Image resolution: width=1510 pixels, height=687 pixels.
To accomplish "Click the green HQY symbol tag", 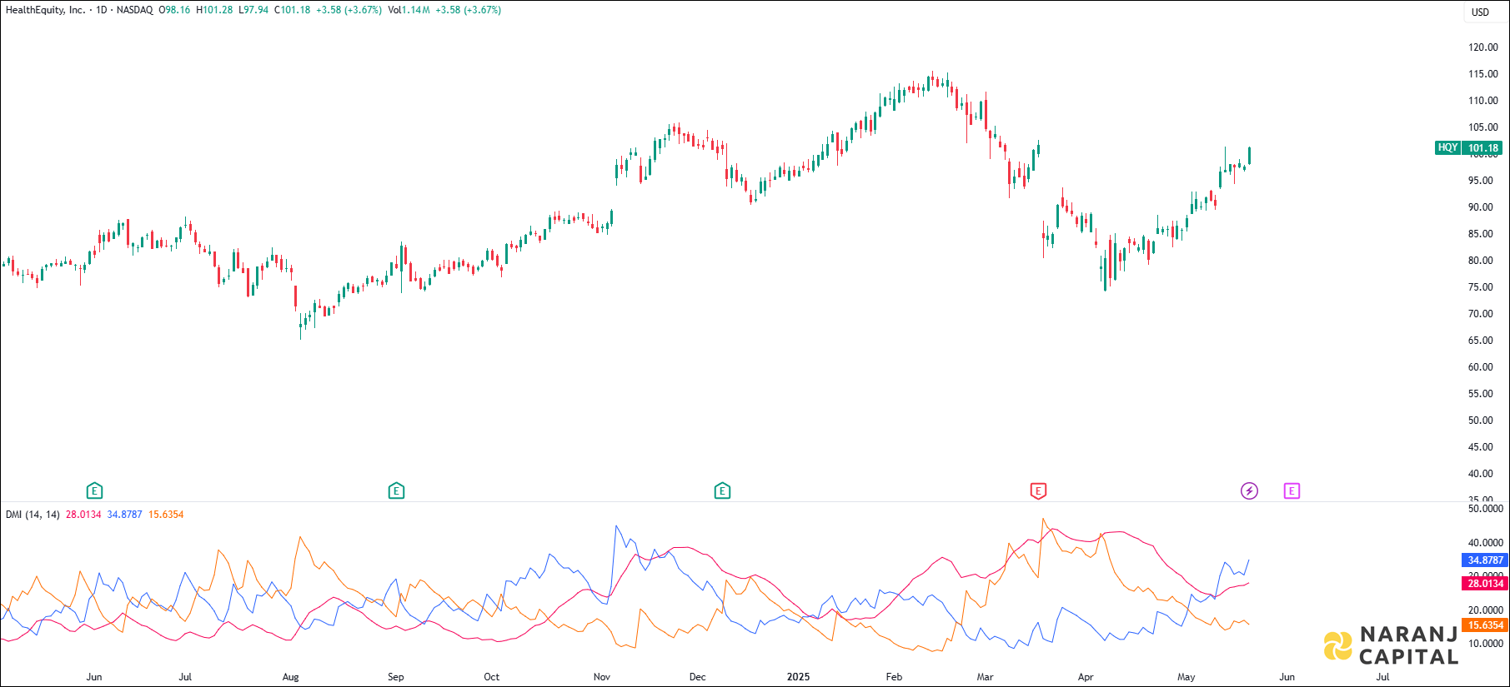I will [x=1447, y=148].
